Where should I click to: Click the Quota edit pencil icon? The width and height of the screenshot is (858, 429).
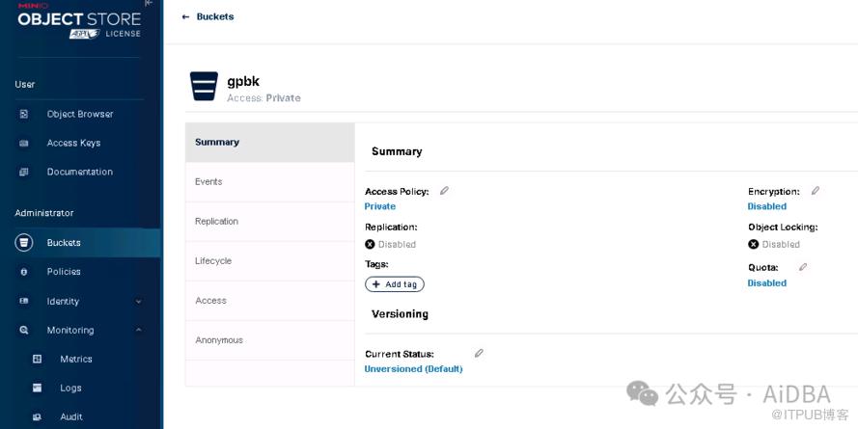tap(803, 267)
